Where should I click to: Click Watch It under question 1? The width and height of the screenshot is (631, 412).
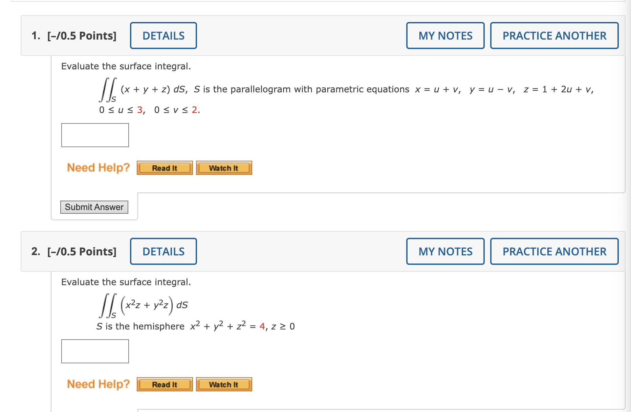click(x=224, y=168)
